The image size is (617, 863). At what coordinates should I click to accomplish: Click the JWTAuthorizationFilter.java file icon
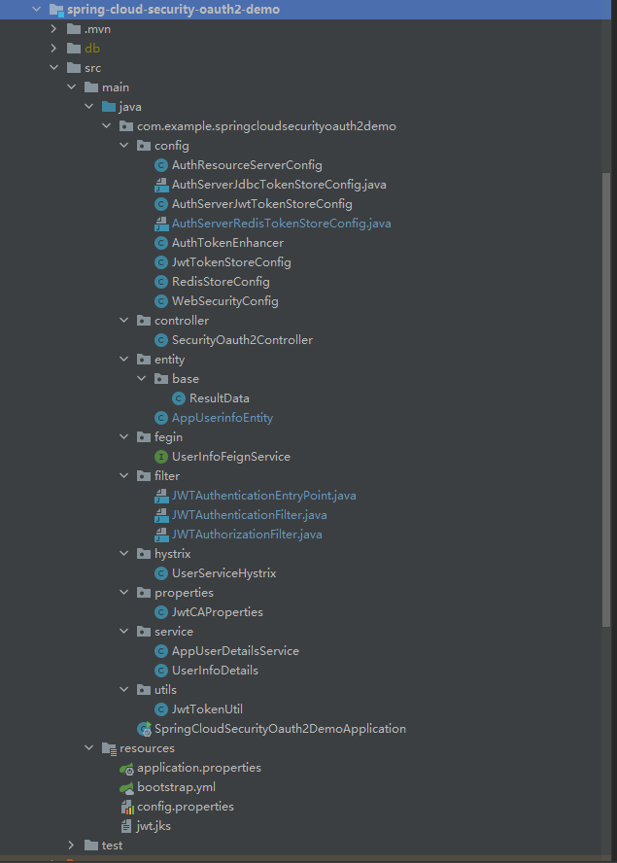[160, 535]
